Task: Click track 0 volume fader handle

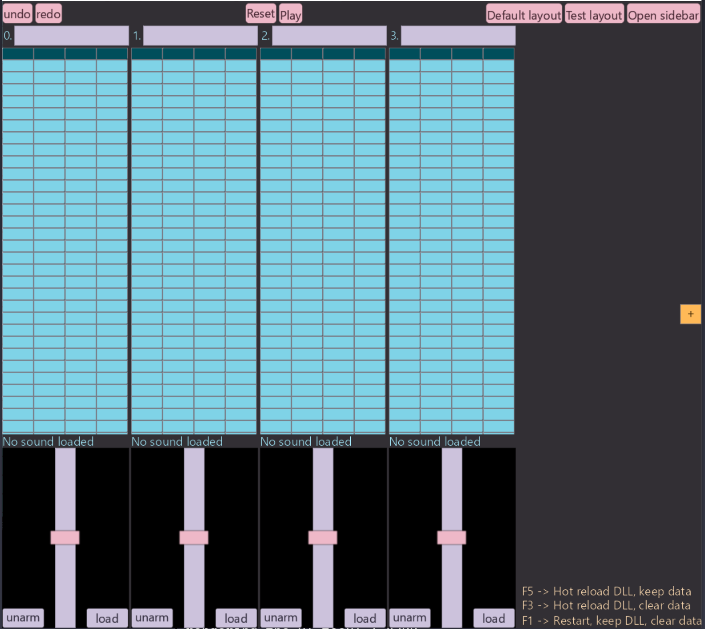Action: (x=65, y=537)
